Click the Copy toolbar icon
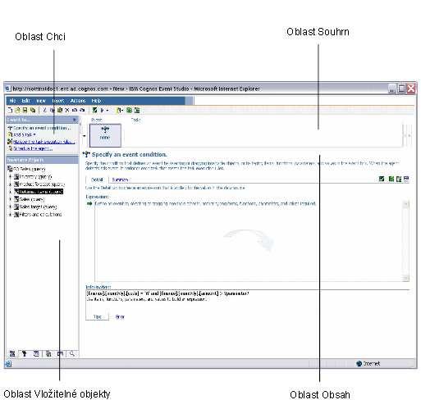421x400 pixels. coord(53,110)
